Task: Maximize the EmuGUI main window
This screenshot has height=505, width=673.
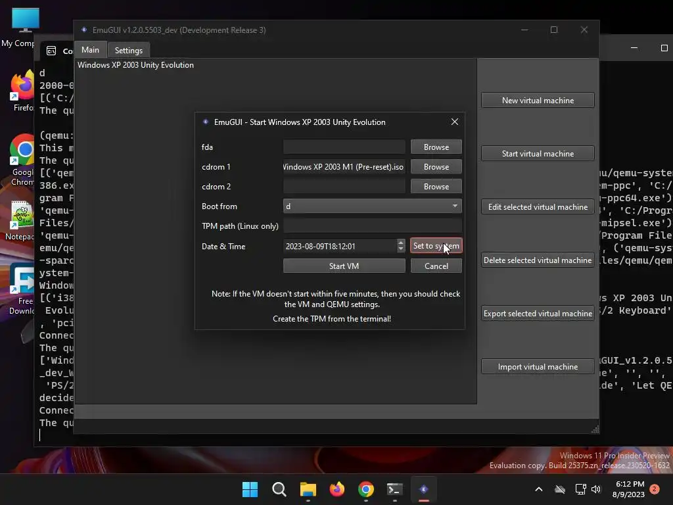Action: click(554, 30)
